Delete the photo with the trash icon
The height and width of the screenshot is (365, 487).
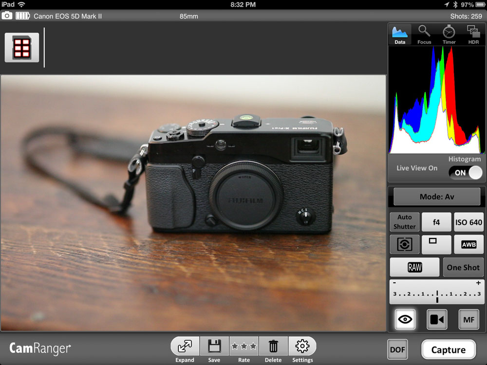point(273,347)
